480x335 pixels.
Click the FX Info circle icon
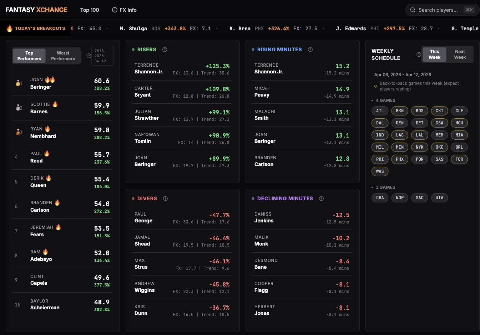pyautogui.click(x=115, y=10)
